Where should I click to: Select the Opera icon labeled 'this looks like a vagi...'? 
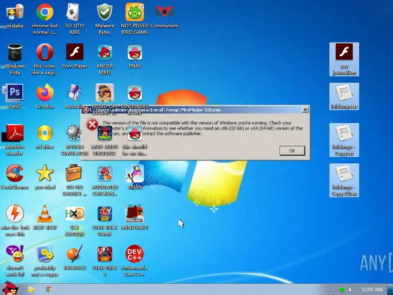tap(45, 60)
